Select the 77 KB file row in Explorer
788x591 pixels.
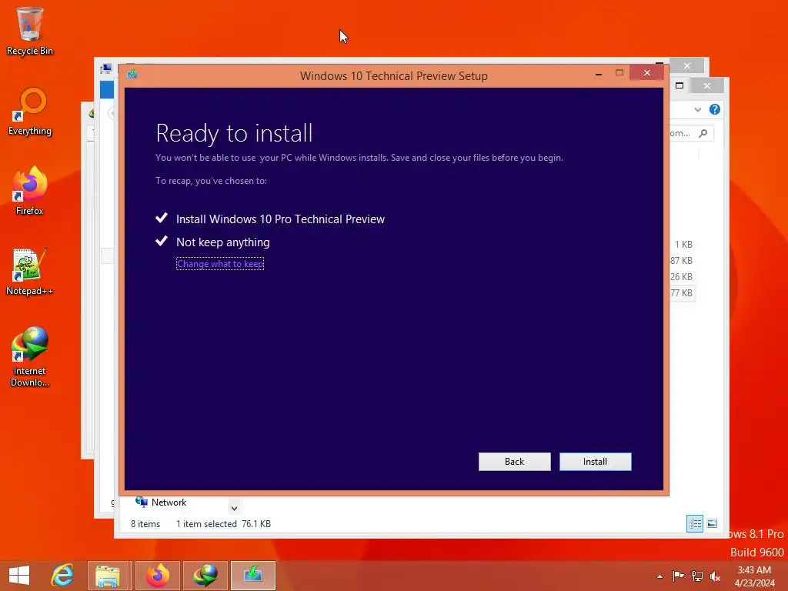coord(682,293)
